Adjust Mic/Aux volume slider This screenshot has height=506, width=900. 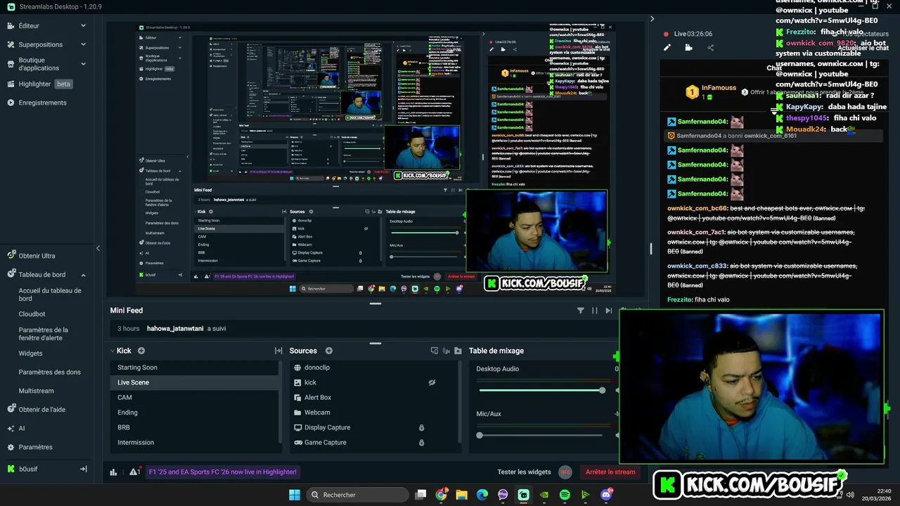point(541,435)
